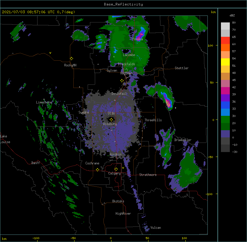
Task: Click the dBZ legend heading
Action: pos(232,15)
